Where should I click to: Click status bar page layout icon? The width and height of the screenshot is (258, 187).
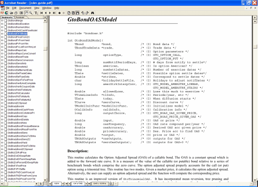(x=111, y=184)
